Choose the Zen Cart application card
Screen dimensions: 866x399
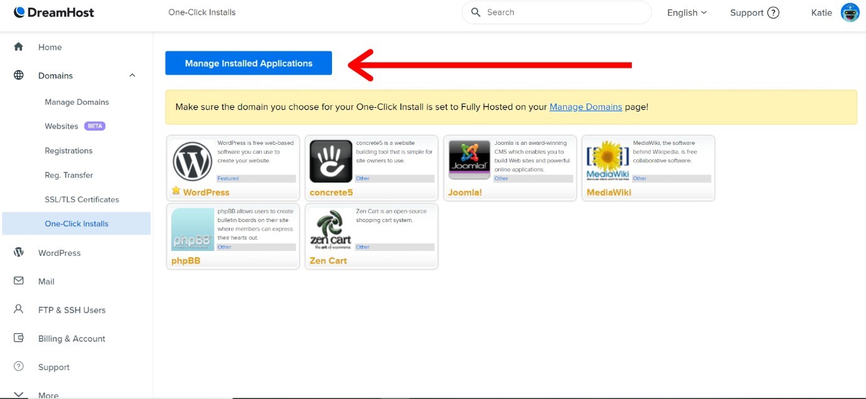[x=371, y=236]
